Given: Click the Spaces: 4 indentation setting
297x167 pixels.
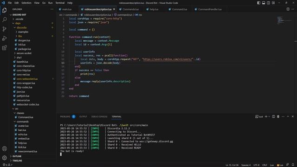Looking at the screenshot, I should coord(246,165).
